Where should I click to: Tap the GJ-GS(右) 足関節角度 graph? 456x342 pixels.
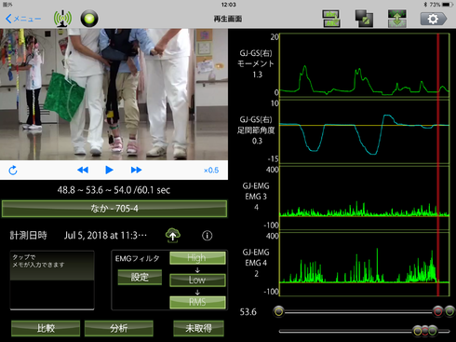click(365, 131)
